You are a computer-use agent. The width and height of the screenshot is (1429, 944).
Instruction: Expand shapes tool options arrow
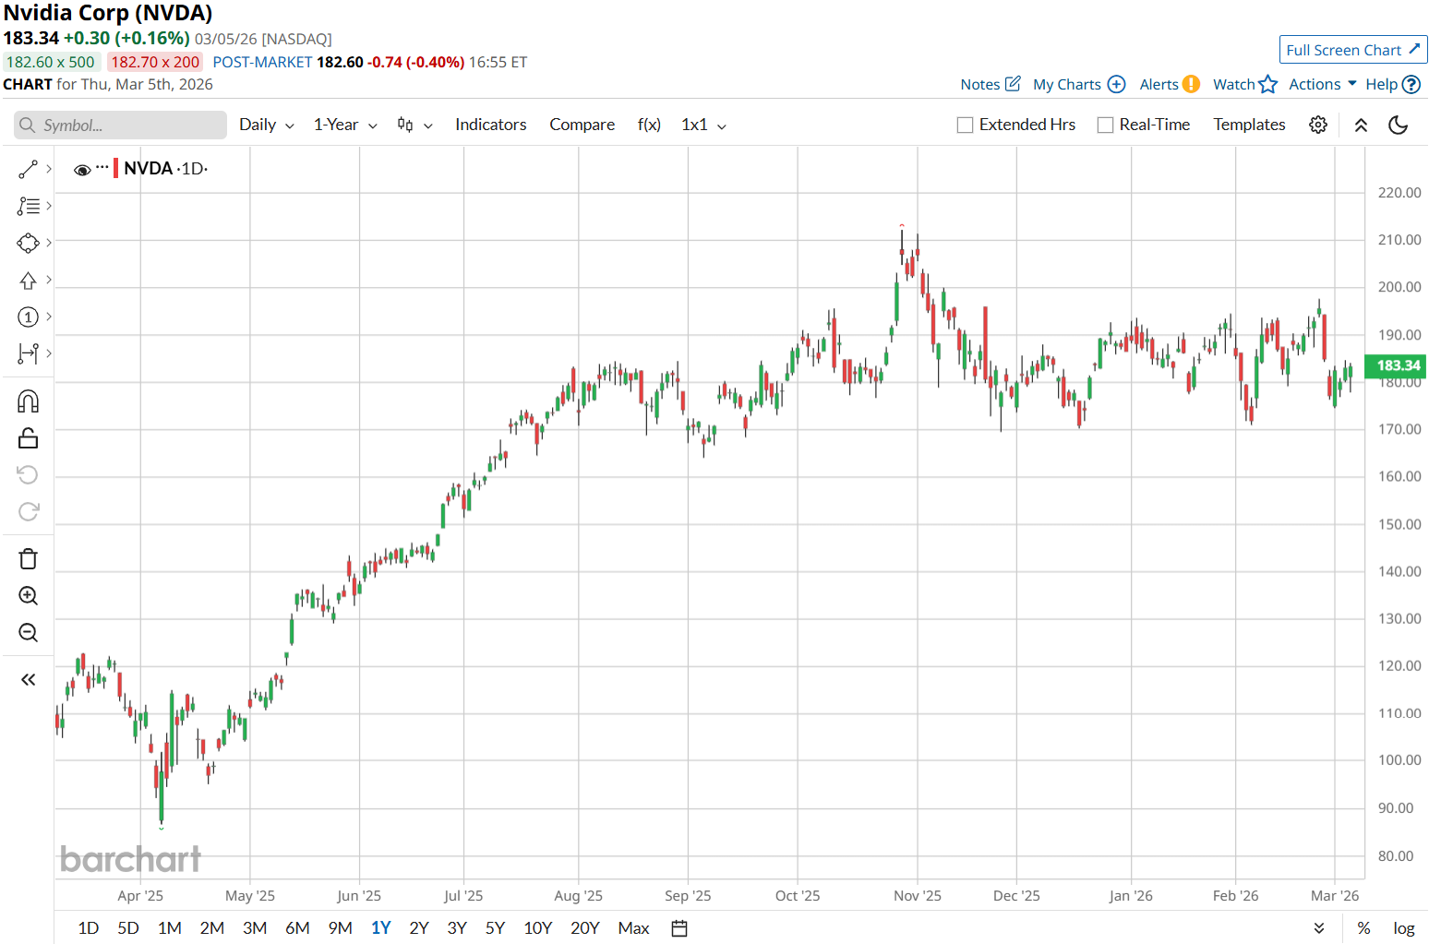[49, 243]
